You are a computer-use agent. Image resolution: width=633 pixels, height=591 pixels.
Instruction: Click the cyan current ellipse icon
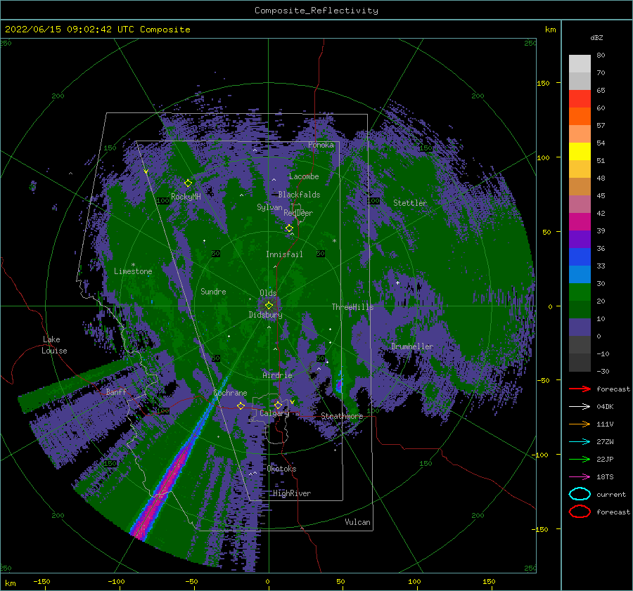(x=580, y=494)
